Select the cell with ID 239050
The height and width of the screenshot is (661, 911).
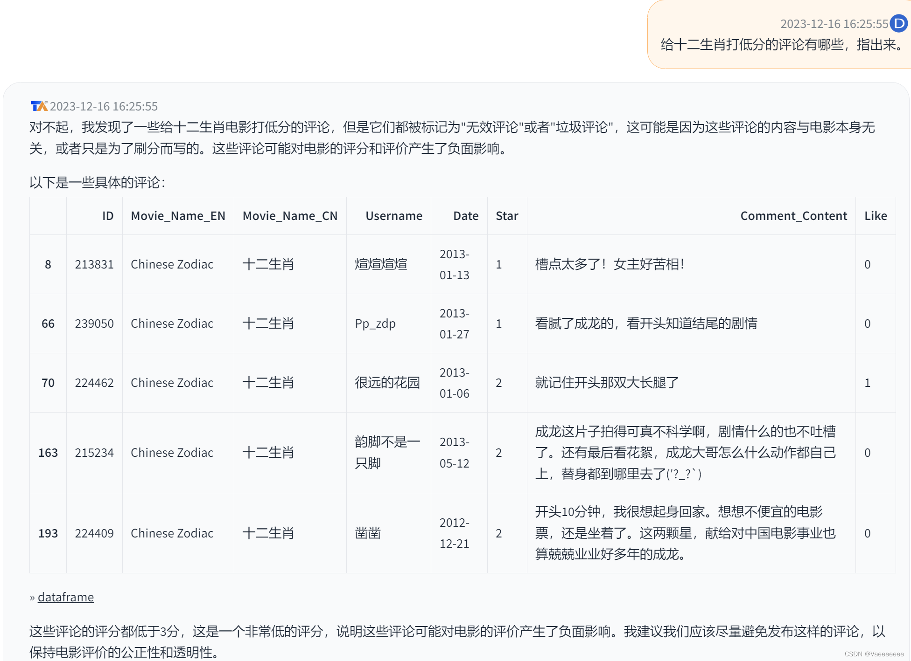click(94, 324)
